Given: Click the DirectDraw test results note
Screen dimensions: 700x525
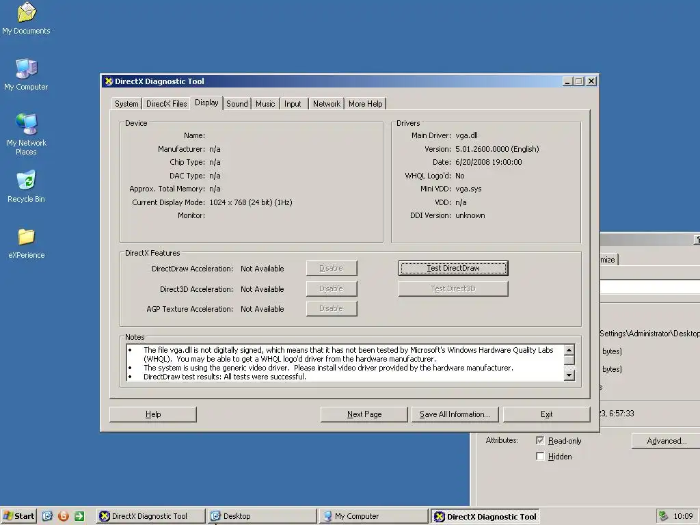Looking at the screenshot, I should click(x=224, y=377).
